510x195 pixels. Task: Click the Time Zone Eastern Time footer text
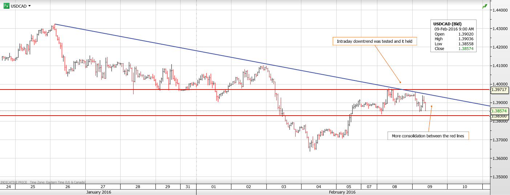click(57, 182)
